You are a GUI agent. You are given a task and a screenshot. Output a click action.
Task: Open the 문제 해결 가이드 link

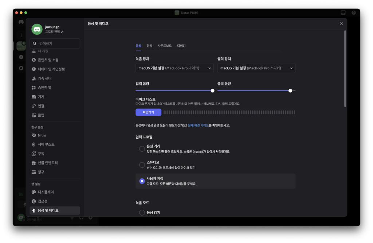pyautogui.click(x=198, y=125)
